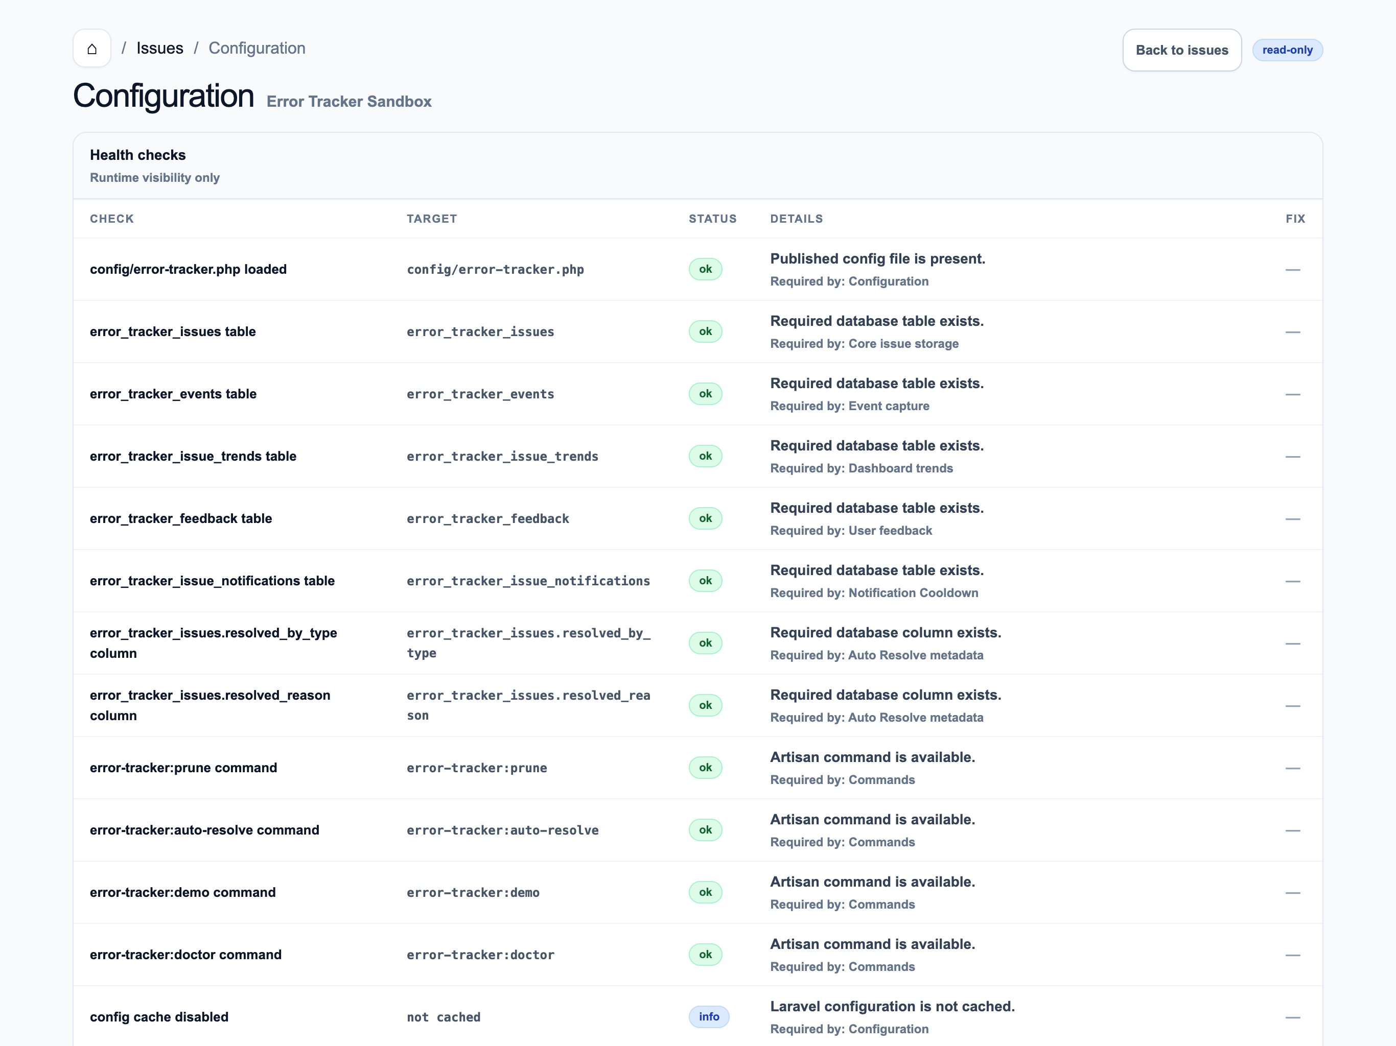This screenshot has width=1396, height=1046.
Task: Click the home icon in the breadcrumb
Action: [91, 48]
